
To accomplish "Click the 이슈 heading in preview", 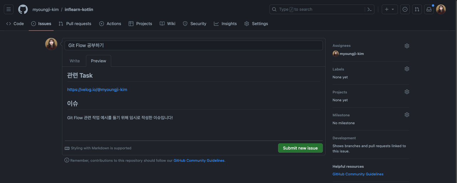I will (72, 103).
